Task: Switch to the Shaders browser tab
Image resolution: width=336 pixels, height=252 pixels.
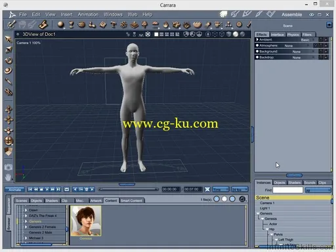Action: click(51, 201)
